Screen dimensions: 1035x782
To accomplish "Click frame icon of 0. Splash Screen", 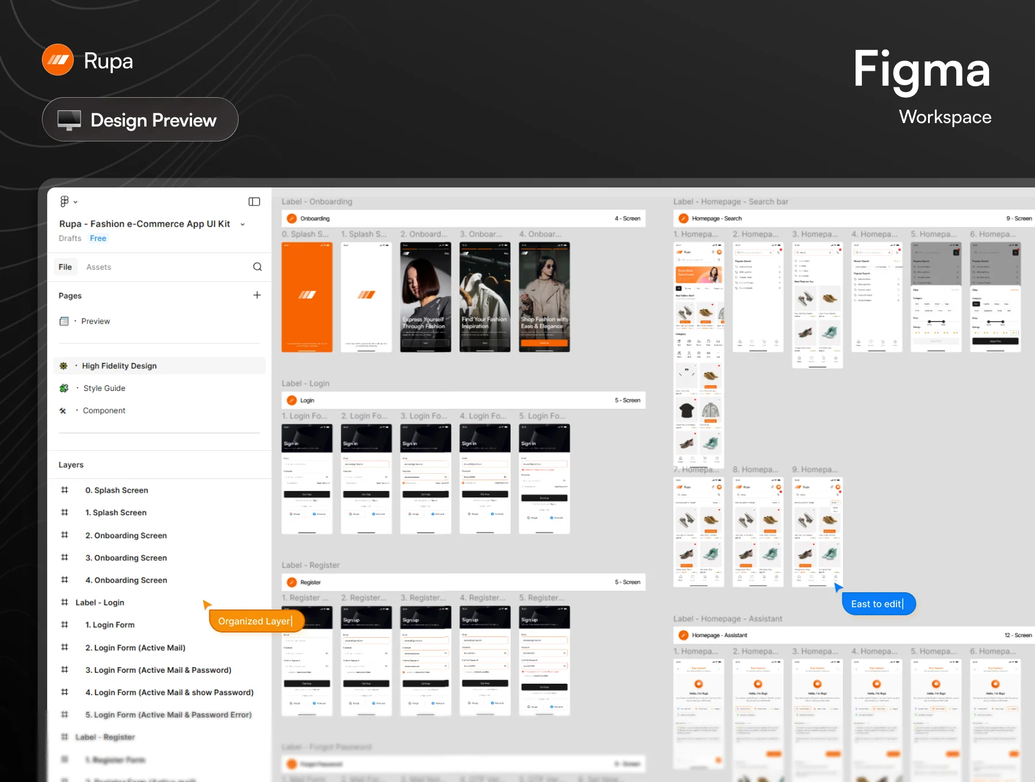I will (64, 490).
